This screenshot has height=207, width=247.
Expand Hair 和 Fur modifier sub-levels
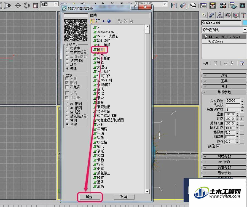coord(210,37)
